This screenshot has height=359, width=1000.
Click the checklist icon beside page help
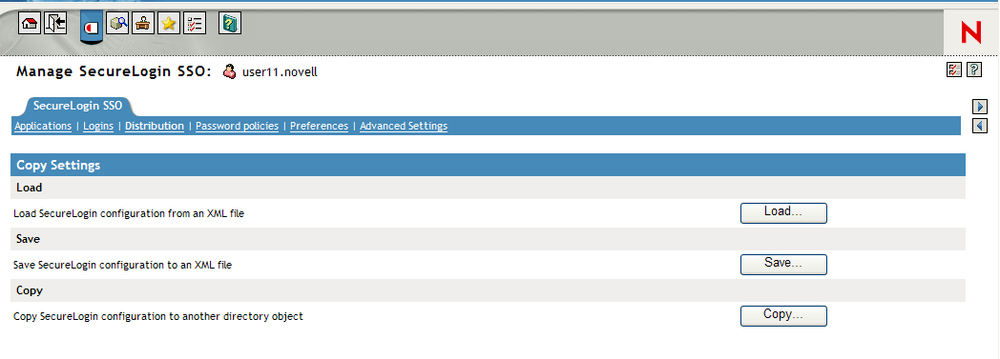954,70
